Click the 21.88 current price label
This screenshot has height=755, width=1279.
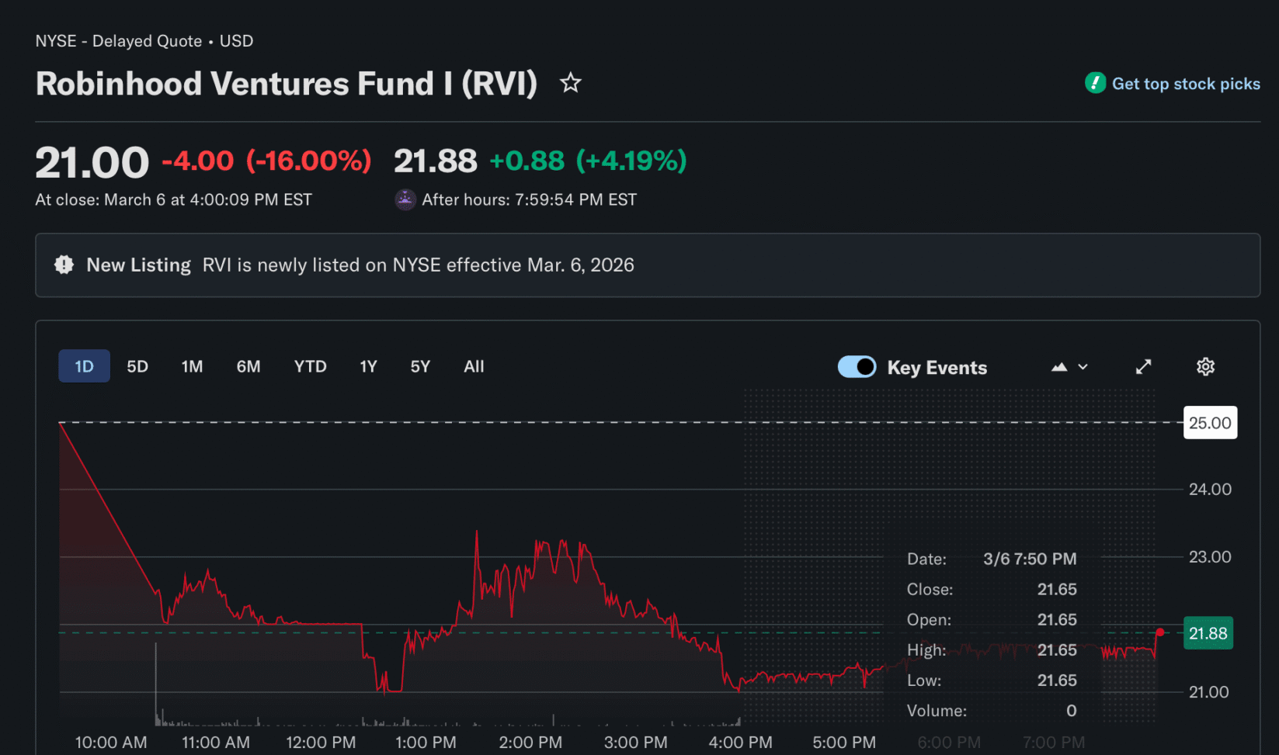[x=1208, y=634]
